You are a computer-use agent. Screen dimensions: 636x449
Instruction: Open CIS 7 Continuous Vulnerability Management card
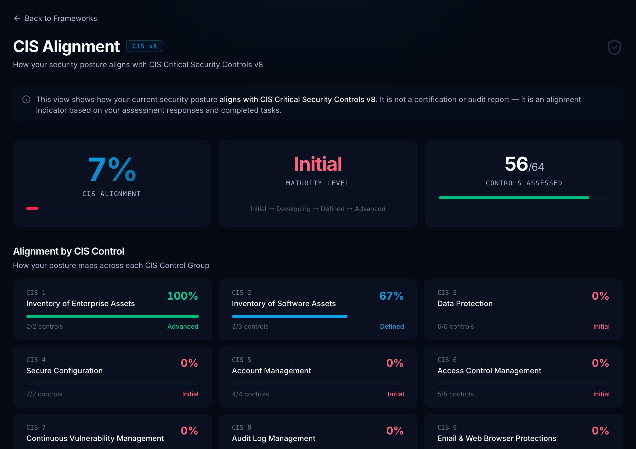point(113,432)
